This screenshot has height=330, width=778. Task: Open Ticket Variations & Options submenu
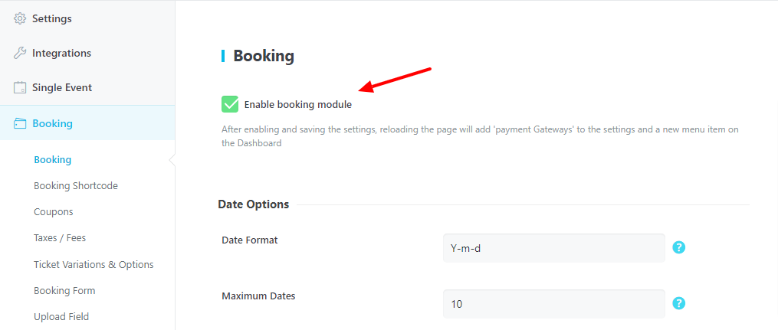tap(94, 265)
